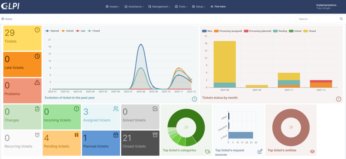Image resolution: width=346 pixels, height=159 pixels.
Task: Click the edit icon on request sources card
Action: click(x=260, y=151)
